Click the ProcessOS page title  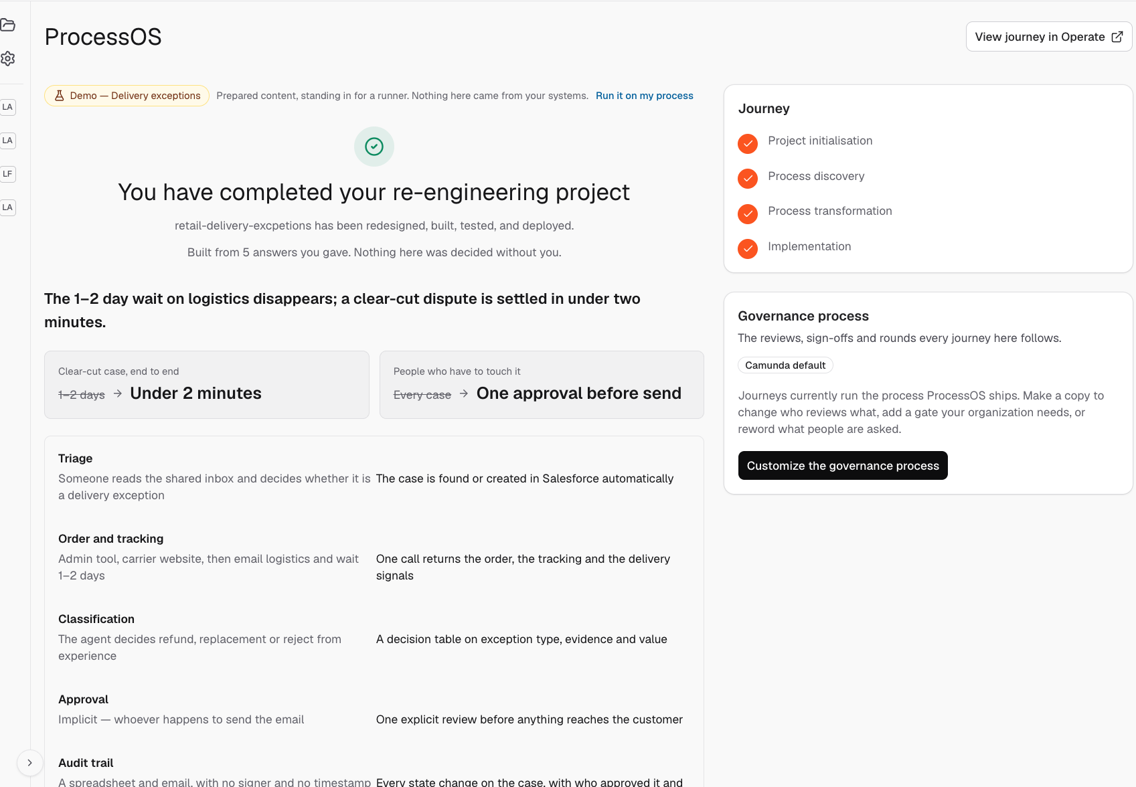[x=103, y=37]
